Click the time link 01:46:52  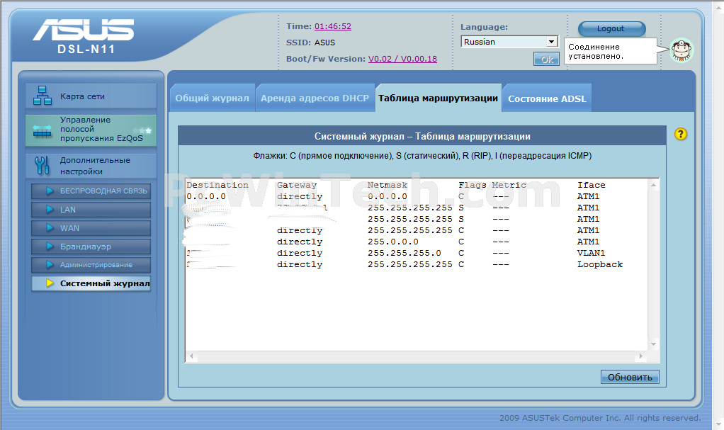(333, 26)
